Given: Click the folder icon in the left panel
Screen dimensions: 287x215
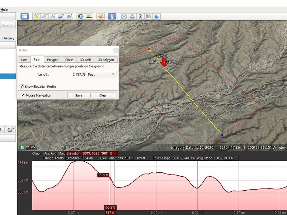Looking at the screenshot, I should [x=11, y=130].
